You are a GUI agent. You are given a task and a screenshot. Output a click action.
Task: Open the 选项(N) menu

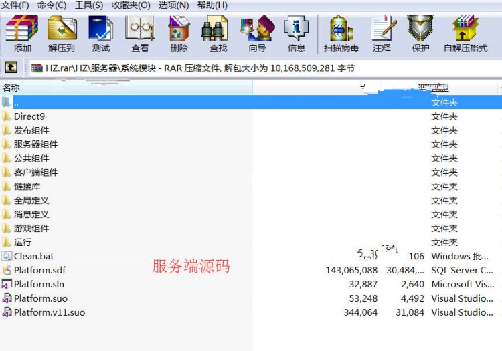(x=173, y=5)
